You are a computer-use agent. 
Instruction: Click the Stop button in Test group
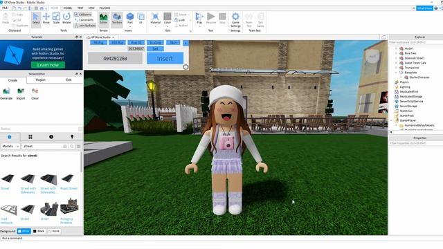point(222,19)
